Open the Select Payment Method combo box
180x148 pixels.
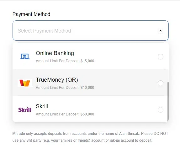[x=91, y=30]
